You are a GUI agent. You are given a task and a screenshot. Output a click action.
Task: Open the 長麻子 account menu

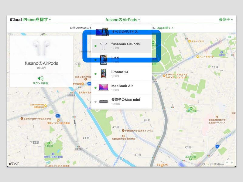click(226, 19)
